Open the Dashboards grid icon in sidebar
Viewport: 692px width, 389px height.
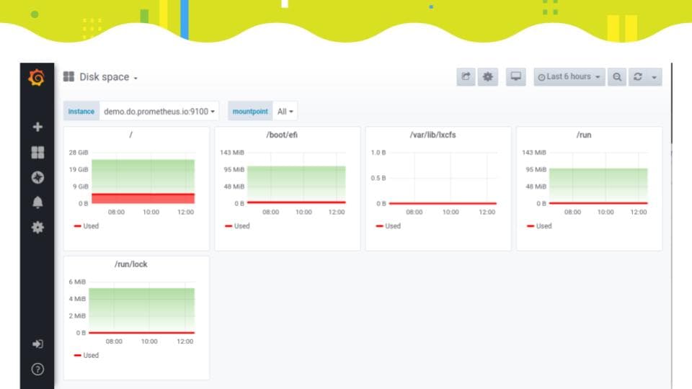pyautogui.click(x=37, y=152)
